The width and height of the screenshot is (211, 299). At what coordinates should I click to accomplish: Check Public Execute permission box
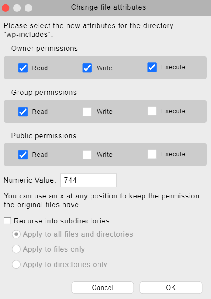(x=152, y=154)
